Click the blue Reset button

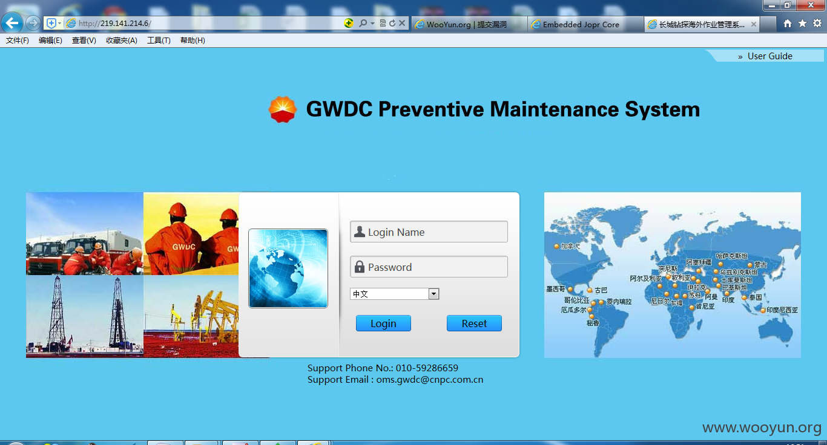point(474,323)
